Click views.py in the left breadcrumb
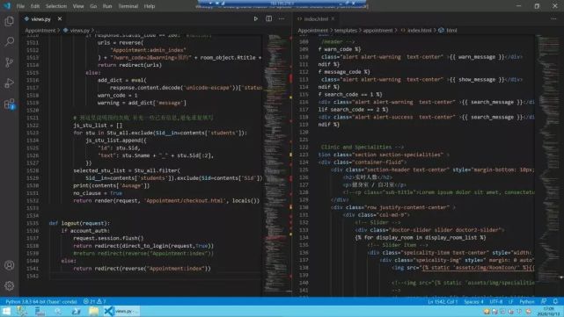The width and height of the screenshot is (564, 317). tap(79, 31)
